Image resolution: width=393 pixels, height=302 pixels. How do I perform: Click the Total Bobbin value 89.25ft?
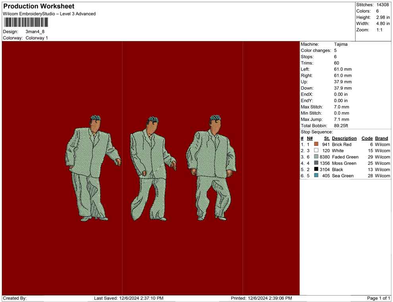coord(341,126)
